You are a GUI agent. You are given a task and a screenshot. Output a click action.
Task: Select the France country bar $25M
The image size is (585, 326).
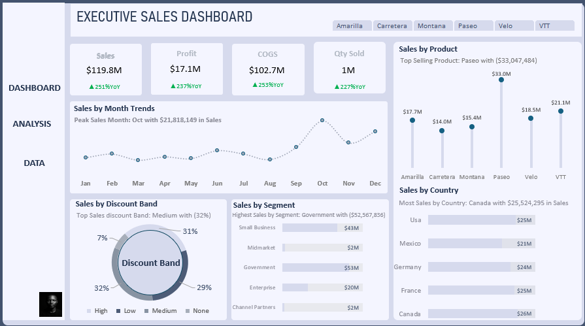(x=471, y=290)
